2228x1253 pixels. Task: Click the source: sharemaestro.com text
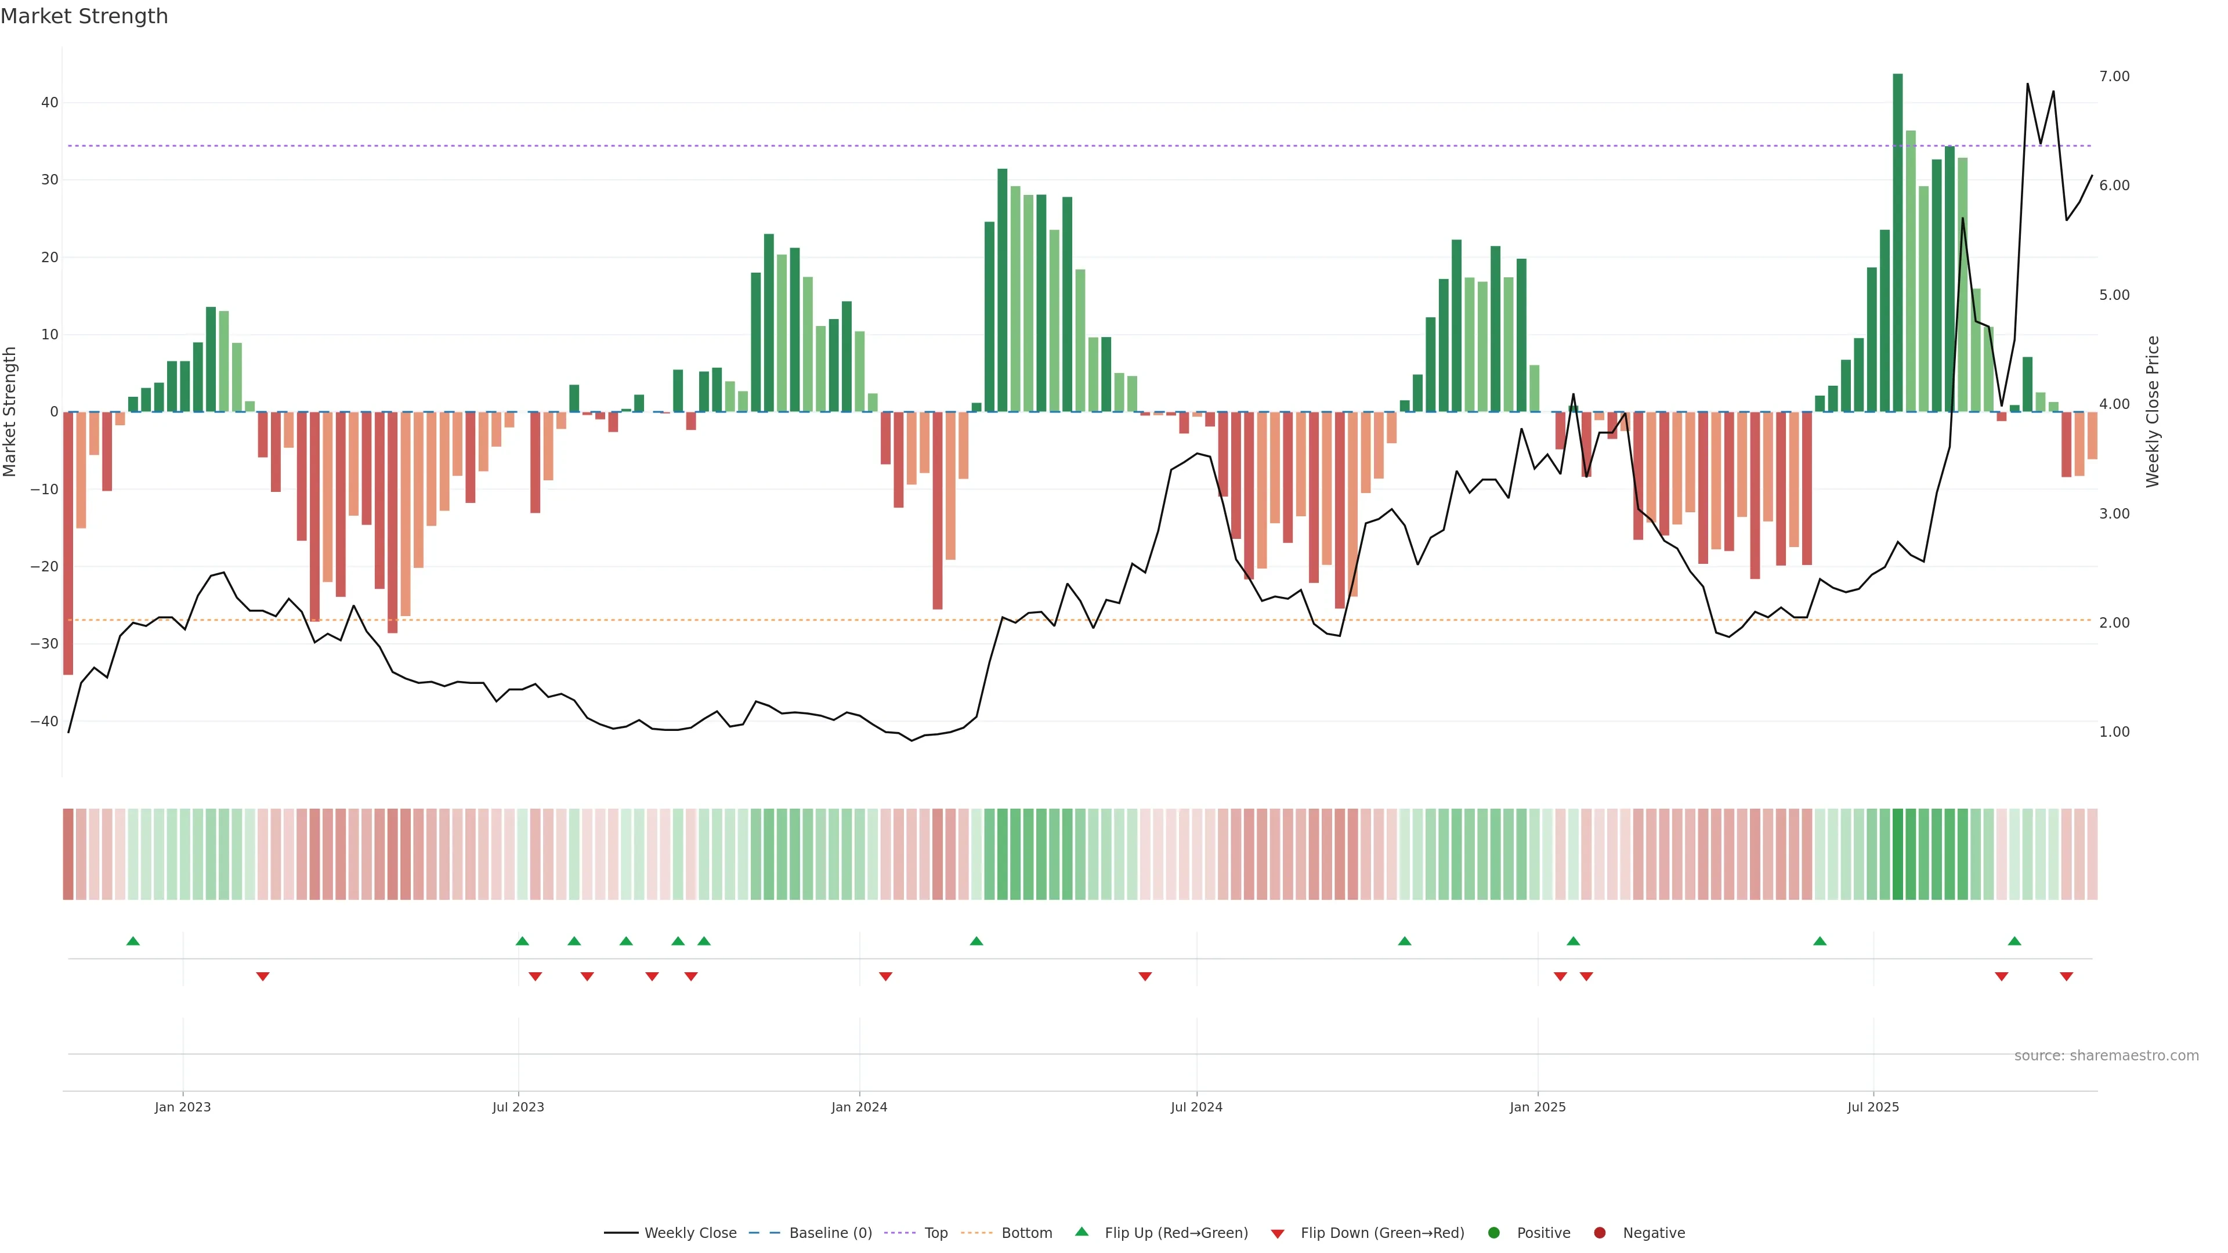(x=2106, y=1056)
